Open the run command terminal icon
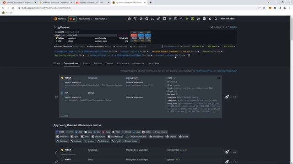This screenshot has width=293, height=164. [152, 19]
